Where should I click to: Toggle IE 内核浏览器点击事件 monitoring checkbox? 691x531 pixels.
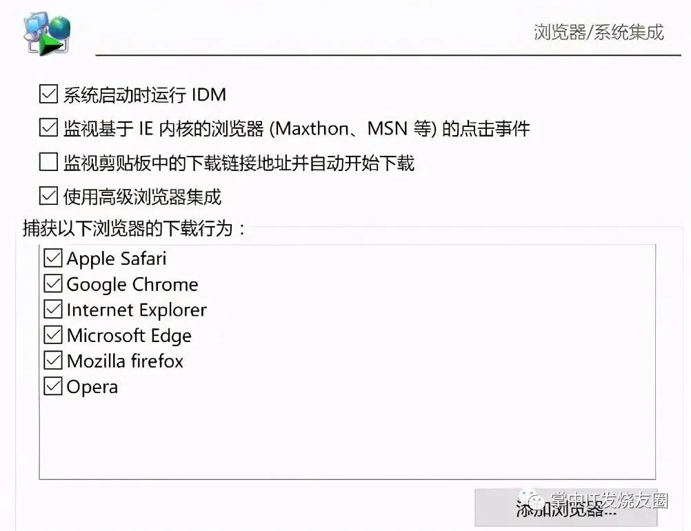pyautogui.click(x=48, y=128)
